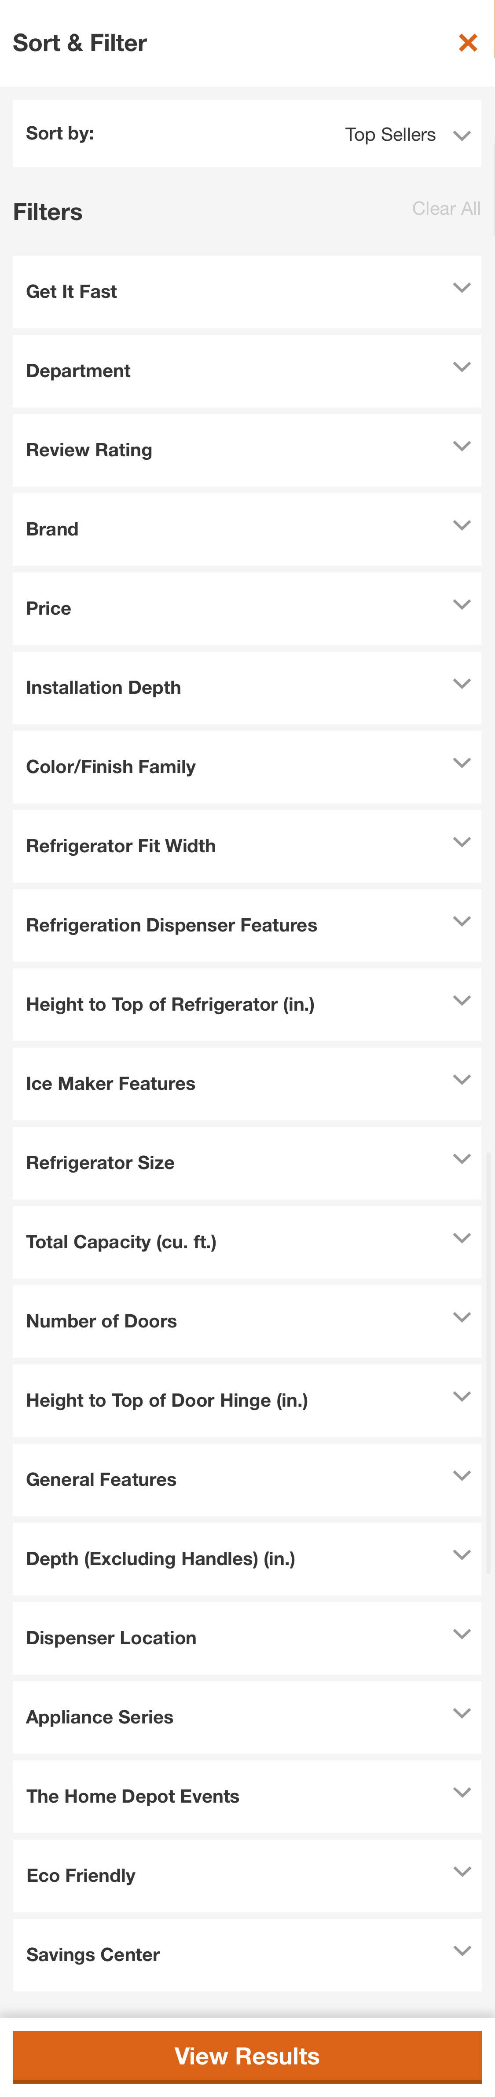Image resolution: width=495 pixels, height=2097 pixels.
Task: Expand Height to Top of Refrigerator filter
Action: click(247, 1004)
